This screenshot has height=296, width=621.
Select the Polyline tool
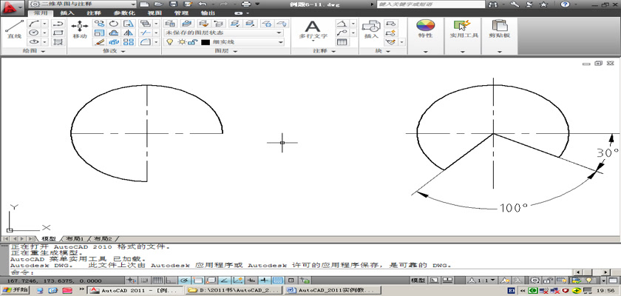[x=58, y=24]
